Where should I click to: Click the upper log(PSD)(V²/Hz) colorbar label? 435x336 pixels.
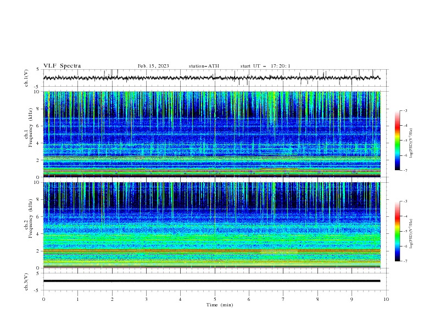point(411,143)
